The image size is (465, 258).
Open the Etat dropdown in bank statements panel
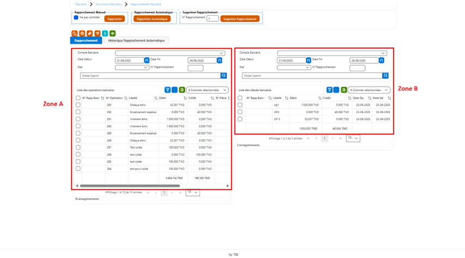[294, 67]
